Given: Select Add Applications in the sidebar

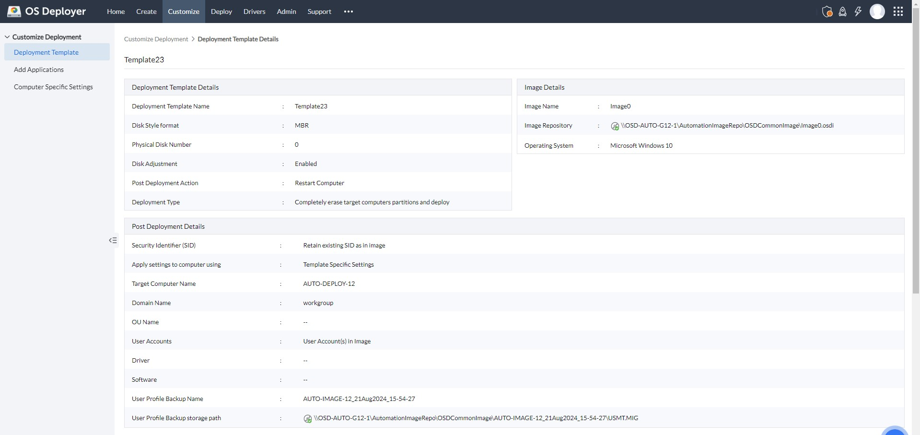Looking at the screenshot, I should pyautogui.click(x=39, y=69).
